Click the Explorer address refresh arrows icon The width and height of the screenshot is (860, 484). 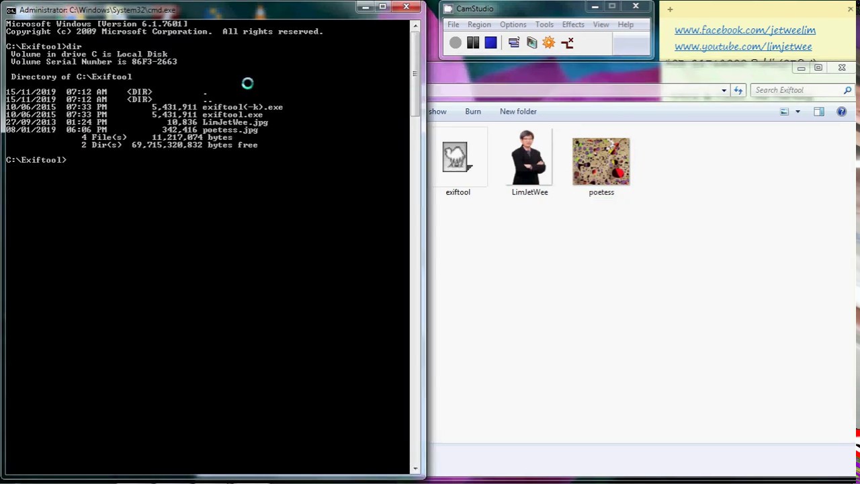[738, 90]
